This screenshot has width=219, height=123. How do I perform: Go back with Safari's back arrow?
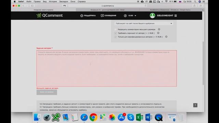click(23, 6)
